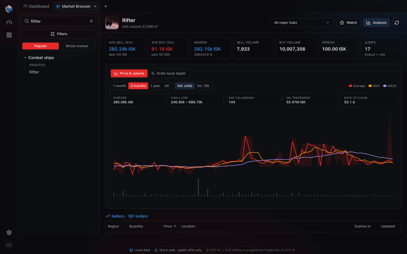Clear the Rifter search text
Image resolution: width=407 pixels, height=254 pixels.
pyautogui.click(x=91, y=21)
